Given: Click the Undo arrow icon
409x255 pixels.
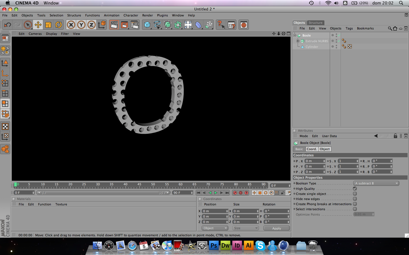Looking at the screenshot, I should (8, 25).
